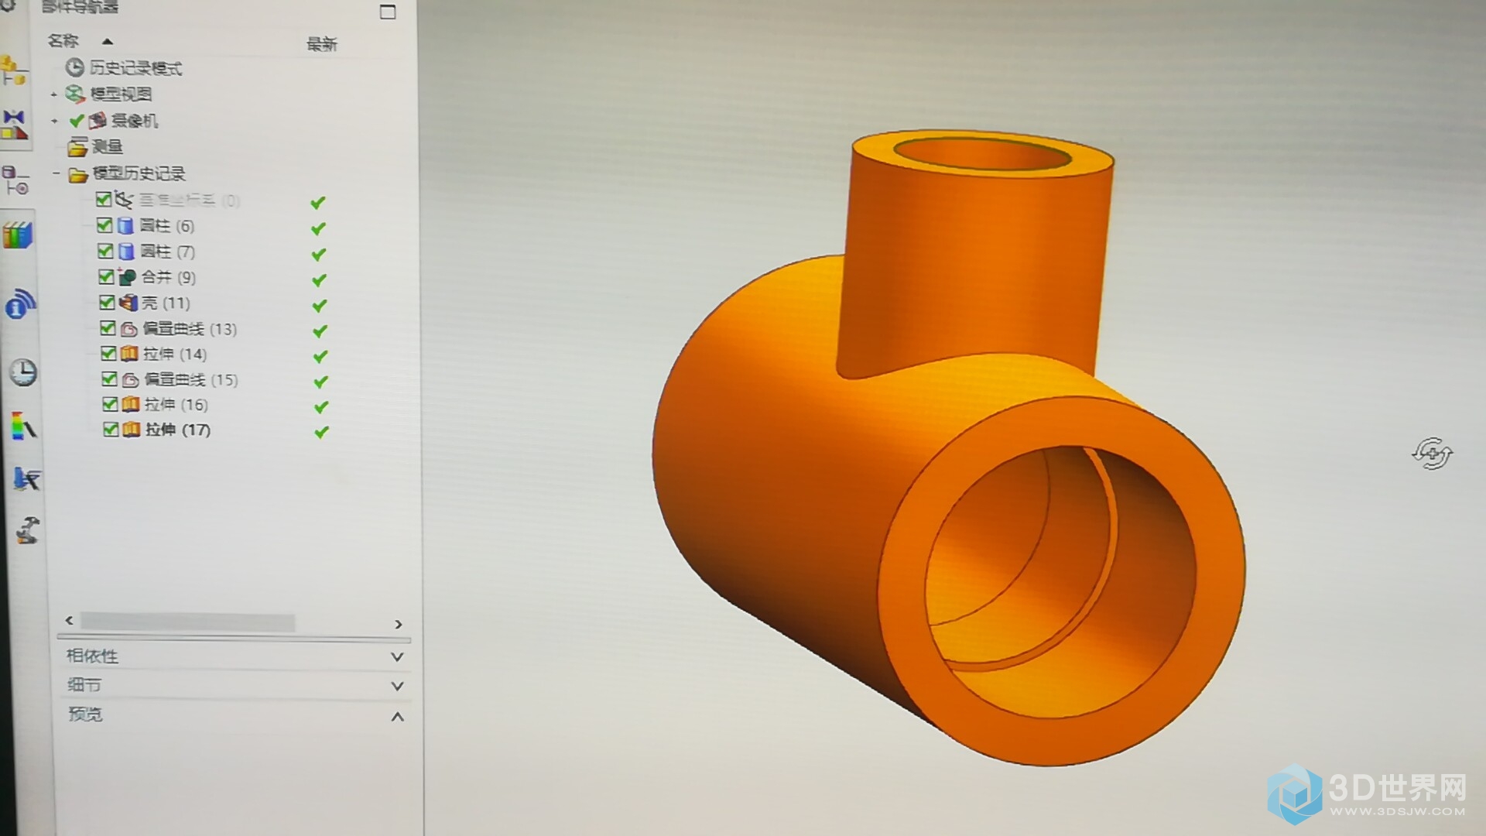Open the Constraint Navigator sidebar tab
This screenshot has height=836, width=1486.
(14, 125)
